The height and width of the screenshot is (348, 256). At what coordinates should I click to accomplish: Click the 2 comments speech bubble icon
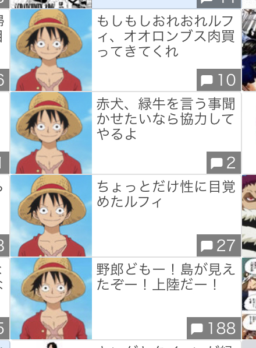point(216,163)
